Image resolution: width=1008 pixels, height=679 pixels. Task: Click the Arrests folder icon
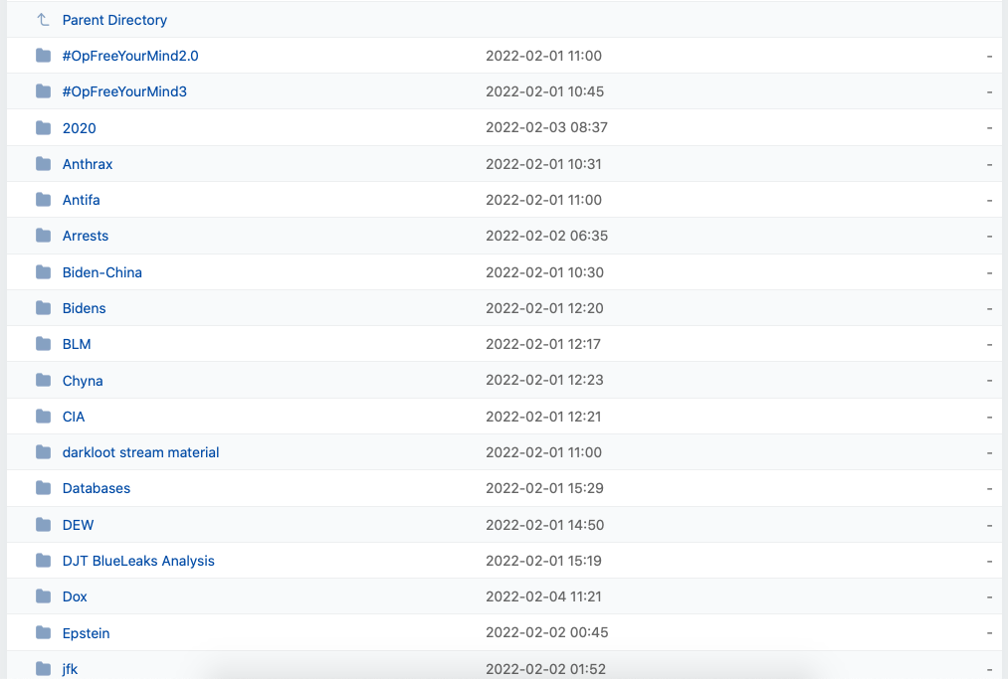pyautogui.click(x=43, y=236)
